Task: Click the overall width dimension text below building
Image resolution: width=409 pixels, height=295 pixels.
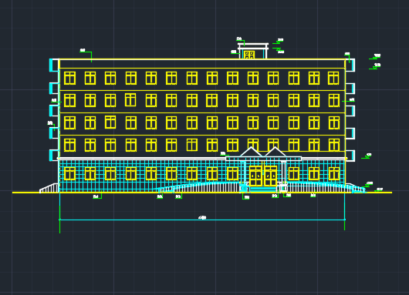Action: tap(202, 217)
